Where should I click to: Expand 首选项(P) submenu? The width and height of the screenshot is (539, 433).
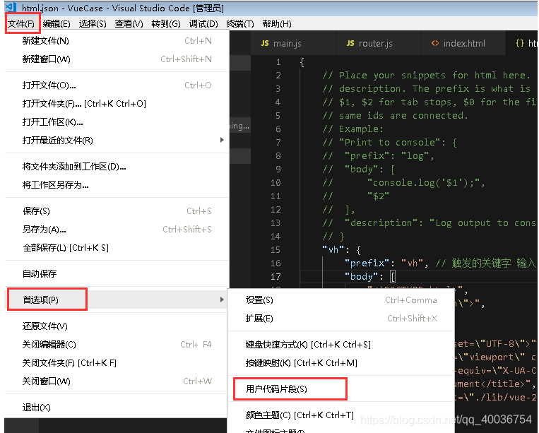click(117, 299)
